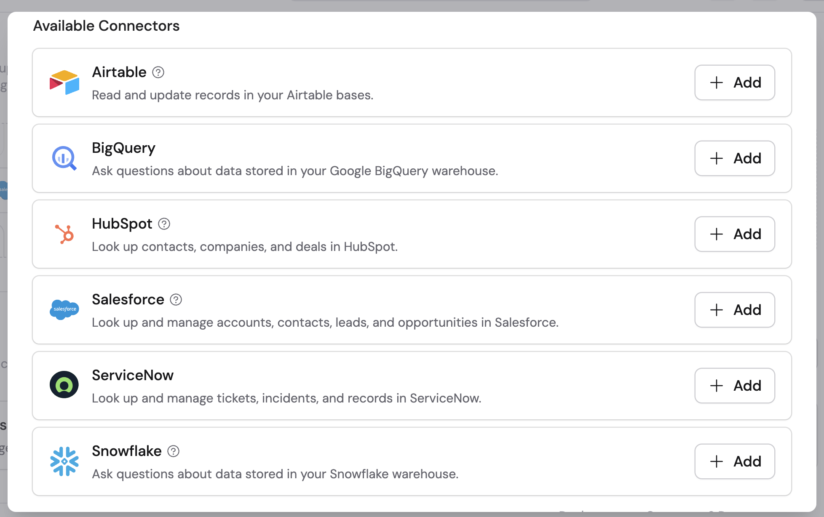Add the HubSpot connector
The width and height of the screenshot is (824, 517).
click(x=734, y=234)
